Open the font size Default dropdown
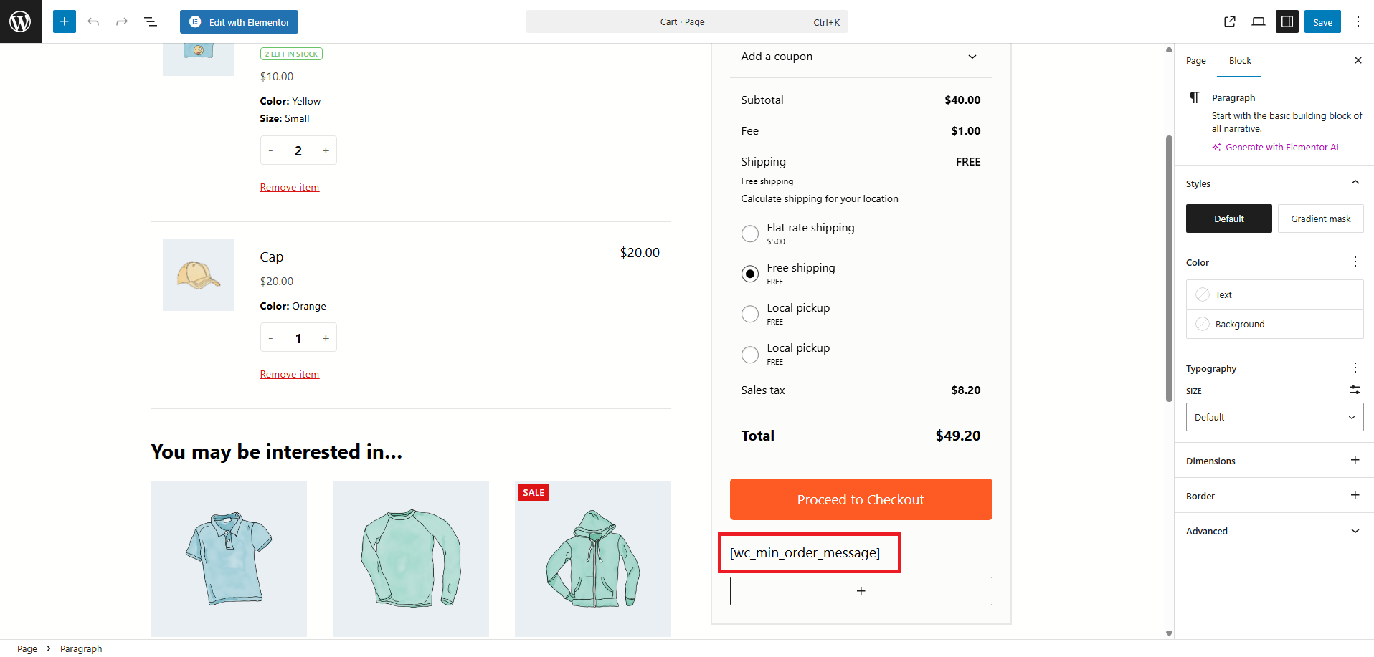 (1274, 417)
